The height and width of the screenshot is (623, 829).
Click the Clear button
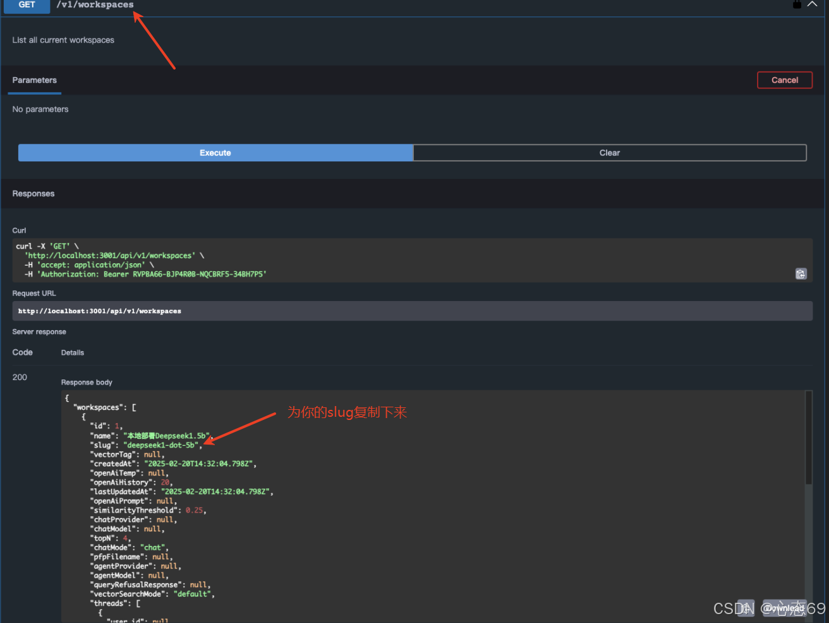(609, 152)
